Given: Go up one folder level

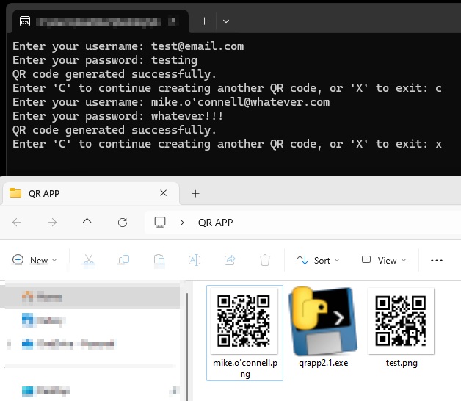Looking at the screenshot, I should (x=87, y=223).
